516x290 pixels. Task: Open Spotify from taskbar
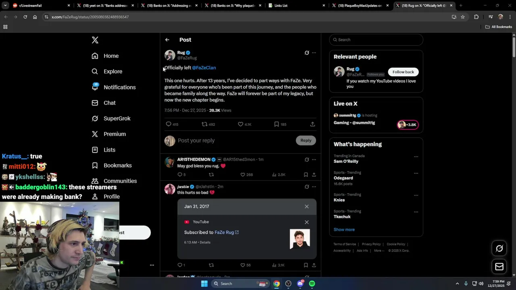[312, 284]
